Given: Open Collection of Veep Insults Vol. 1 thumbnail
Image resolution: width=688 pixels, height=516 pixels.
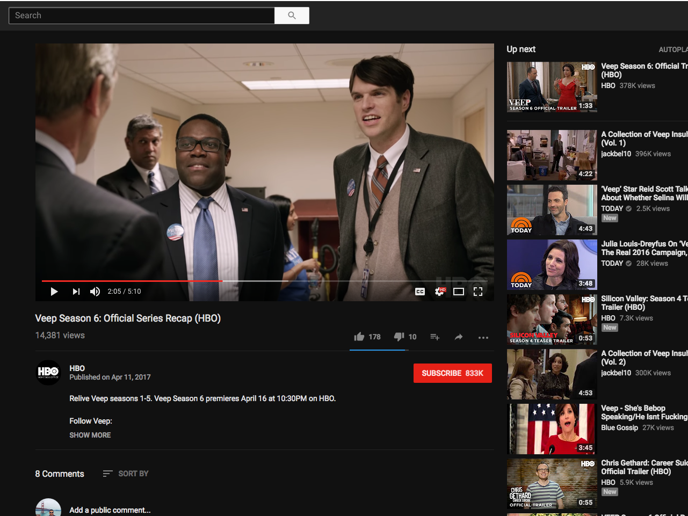Looking at the screenshot, I should click(x=552, y=155).
